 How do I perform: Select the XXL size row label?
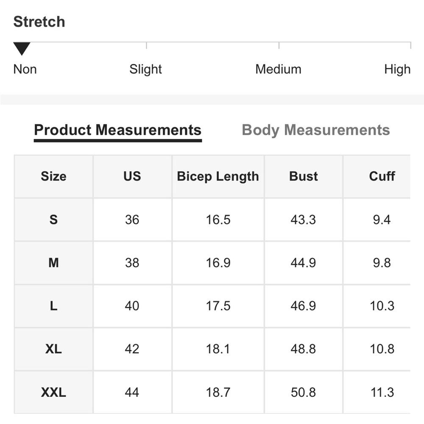(53, 392)
